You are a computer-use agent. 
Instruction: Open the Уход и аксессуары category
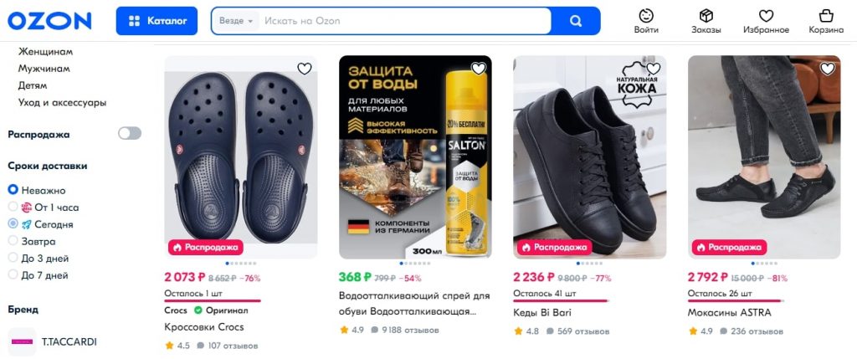click(62, 102)
